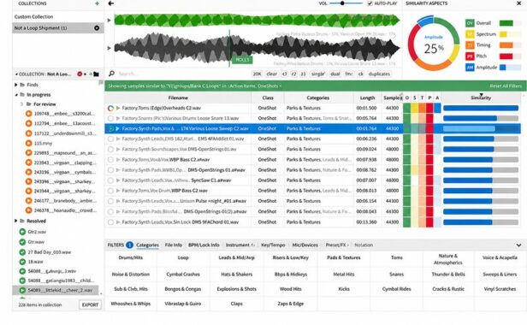
Task: Collapse the COLLECTION panel header arrow
Action: tap(16, 74)
